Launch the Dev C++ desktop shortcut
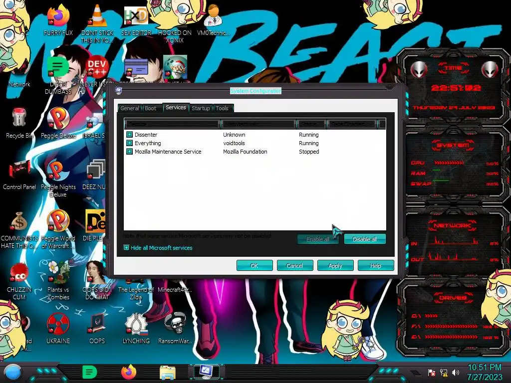This screenshot has height=383, width=511. [x=97, y=68]
